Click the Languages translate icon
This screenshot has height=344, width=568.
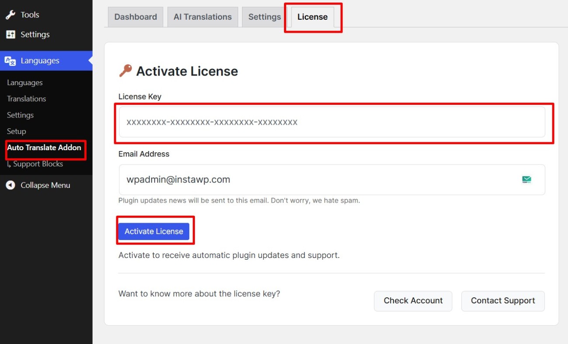point(10,61)
